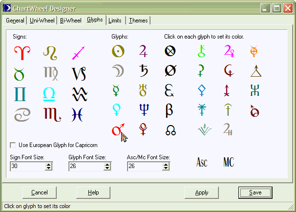This screenshot has width=296, height=212.
Task: Focus the Glyph Font Size field
Action: coord(86,166)
